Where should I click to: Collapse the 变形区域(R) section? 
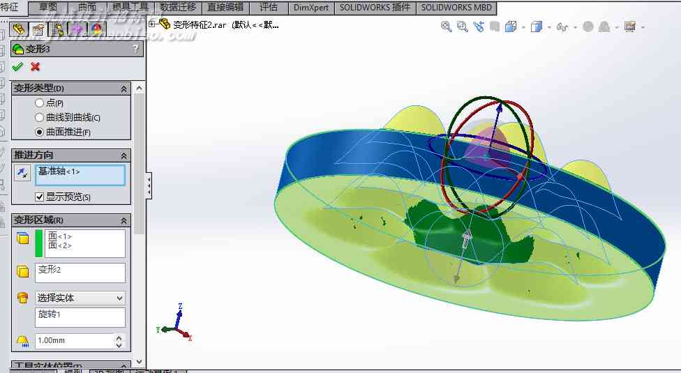pyautogui.click(x=124, y=220)
